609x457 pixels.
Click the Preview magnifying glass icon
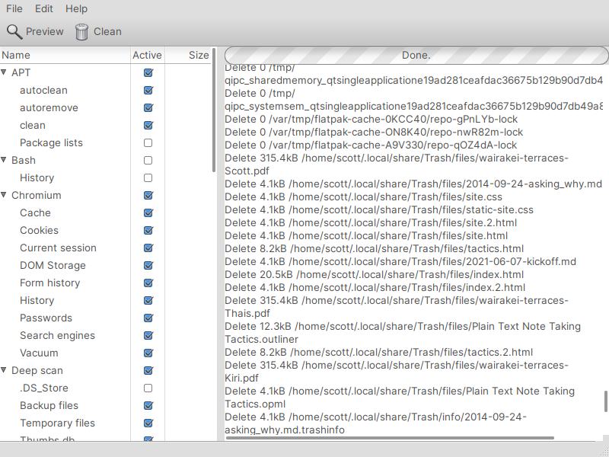pyautogui.click(x=14, y=32)
